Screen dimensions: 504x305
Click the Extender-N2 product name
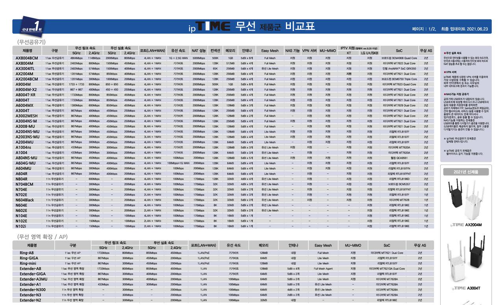tap(30, 300)
